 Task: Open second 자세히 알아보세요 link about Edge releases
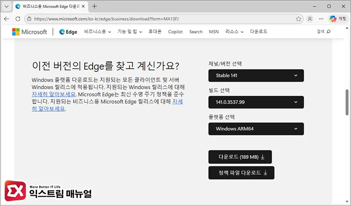177,101
